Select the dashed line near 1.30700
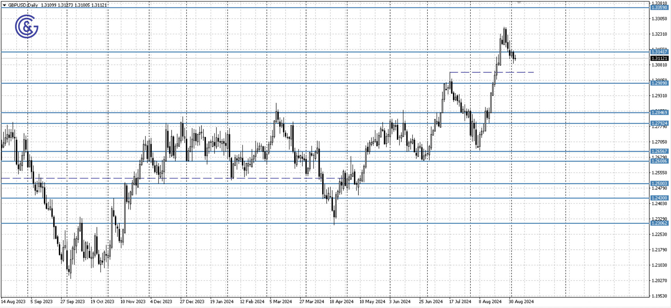 click(481, 72)
